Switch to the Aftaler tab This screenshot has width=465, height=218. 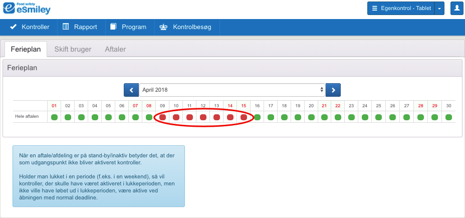(115, 49)
